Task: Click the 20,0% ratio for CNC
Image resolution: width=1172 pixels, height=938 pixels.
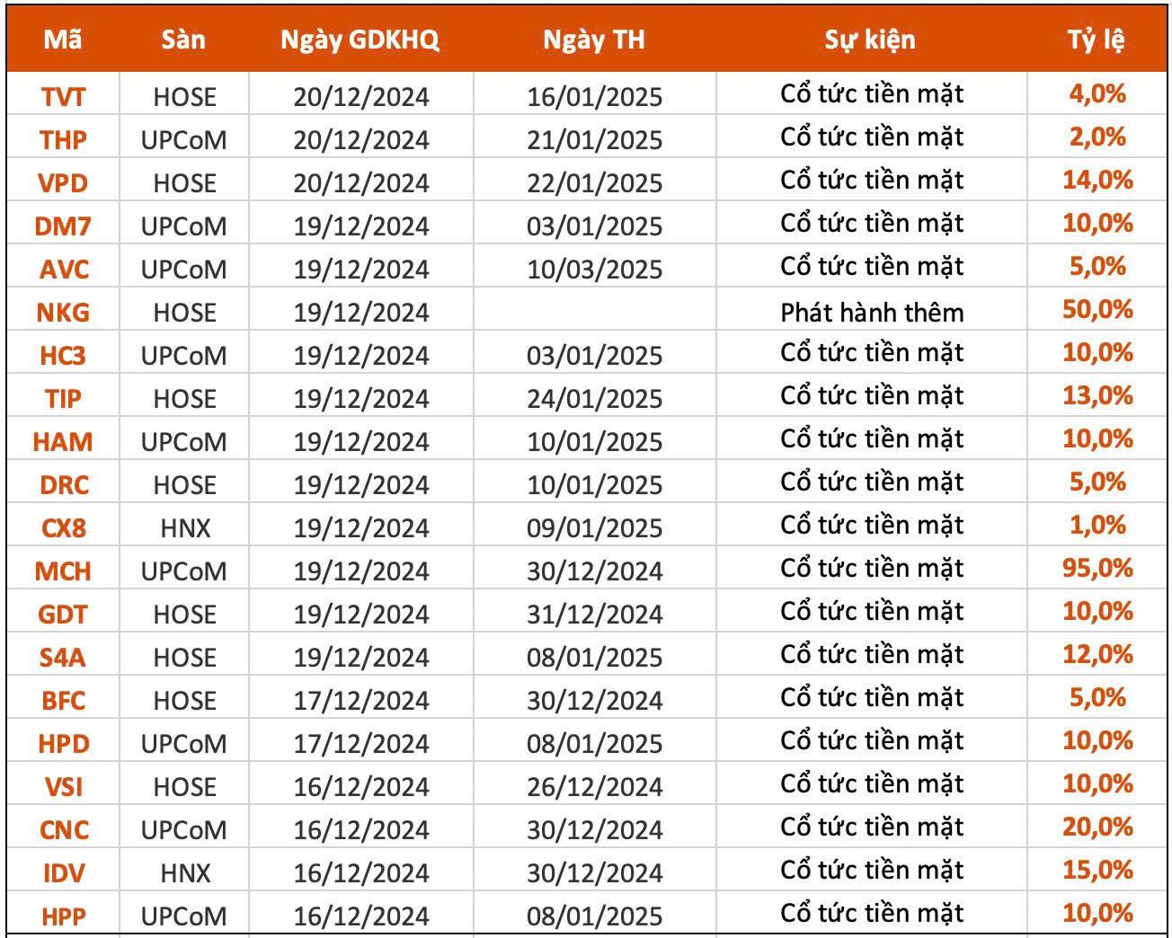Action: pyautogui.click(x=1097, y=827)
